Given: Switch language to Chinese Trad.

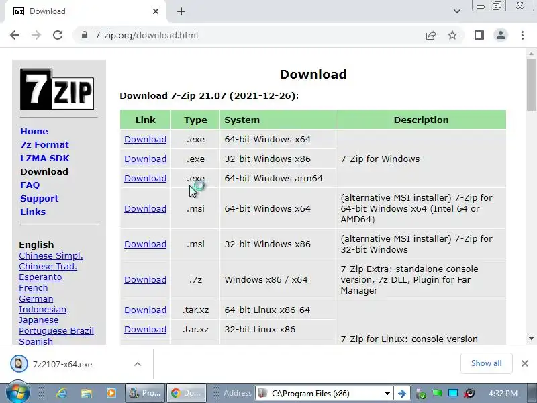Looking at the screenshot, I should (48, 266).
